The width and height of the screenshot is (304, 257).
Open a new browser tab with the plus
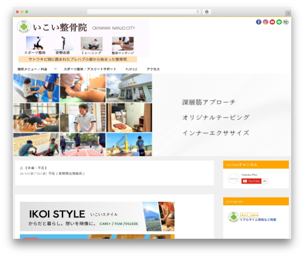click(288, 13)
